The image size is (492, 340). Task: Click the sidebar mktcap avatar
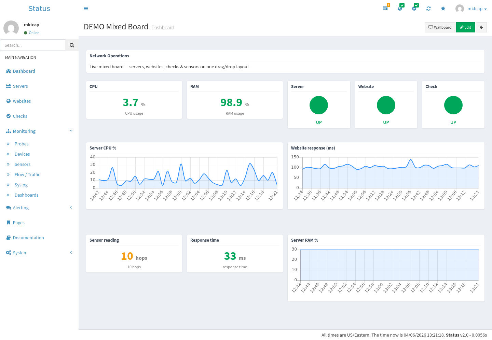click(11, 28)
